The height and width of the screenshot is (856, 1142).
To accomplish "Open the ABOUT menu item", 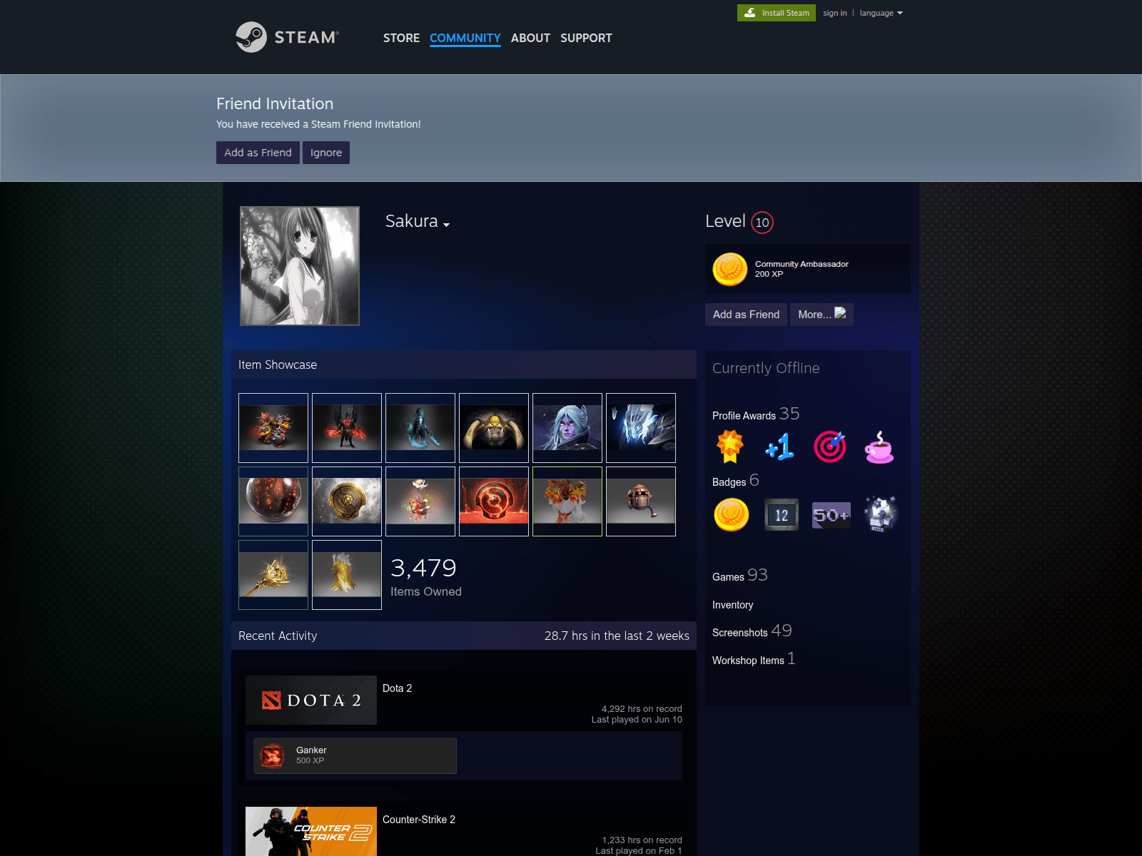I will [530, 38].
